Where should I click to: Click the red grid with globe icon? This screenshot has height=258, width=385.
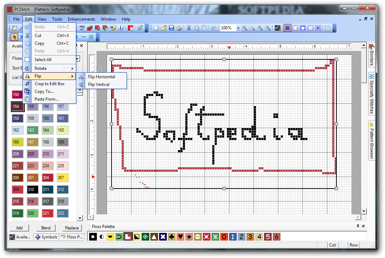(x=90, y=28)
